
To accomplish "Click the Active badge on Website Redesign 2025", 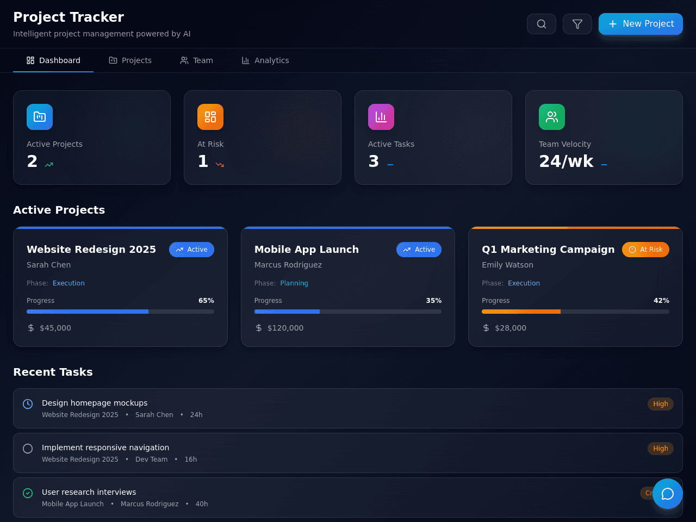I will pyautogui.click(x=191, y=250).
